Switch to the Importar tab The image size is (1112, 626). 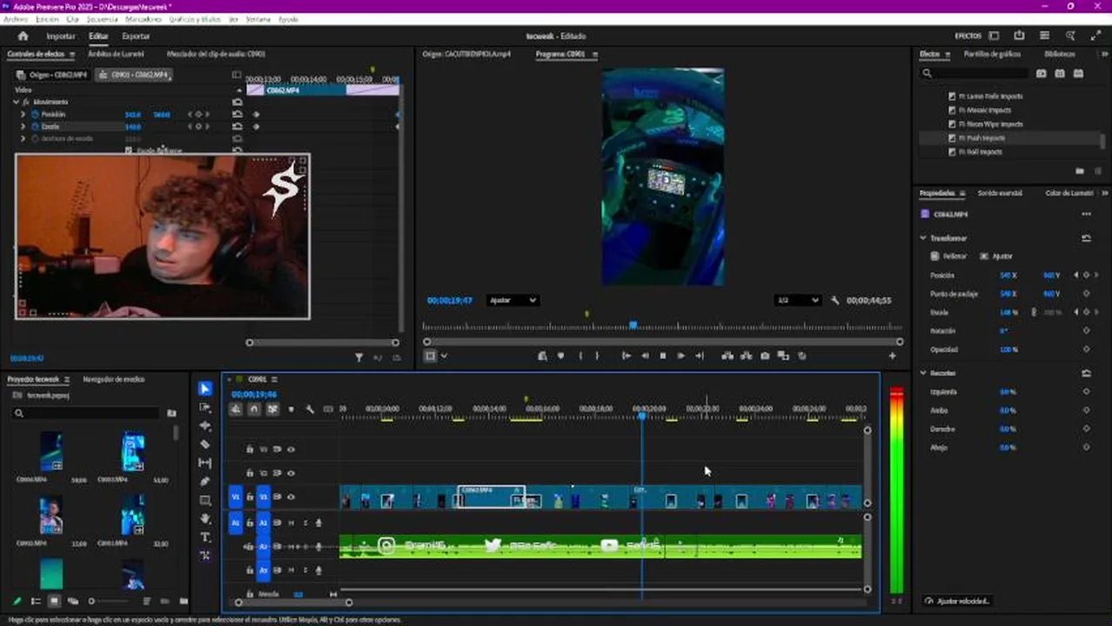click(61, 36)
